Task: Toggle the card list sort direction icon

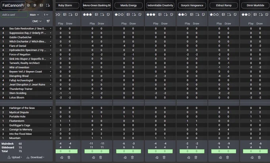Action: (x=48, y=21)
